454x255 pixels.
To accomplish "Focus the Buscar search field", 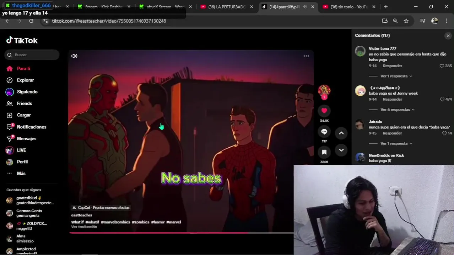I will click(32, 55).
